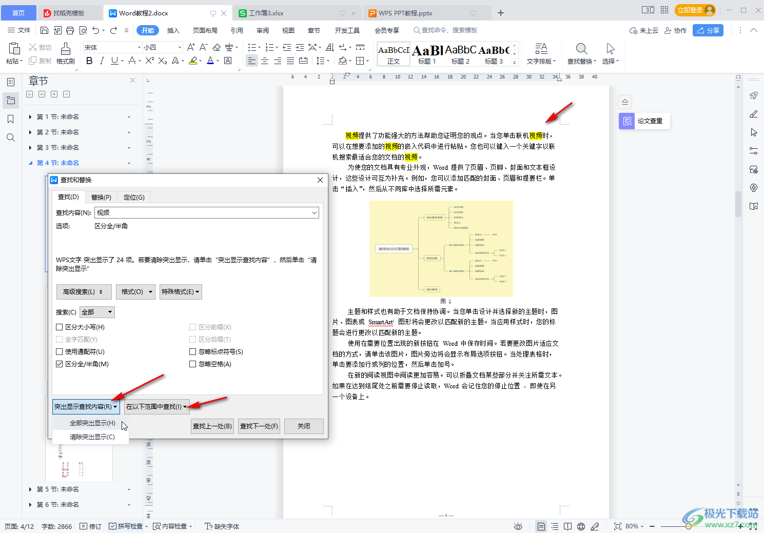
Task: Click the Print icon in quick toolbar
Action: coord(70,30)
